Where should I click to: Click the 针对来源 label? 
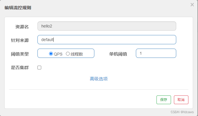[20, 40]
